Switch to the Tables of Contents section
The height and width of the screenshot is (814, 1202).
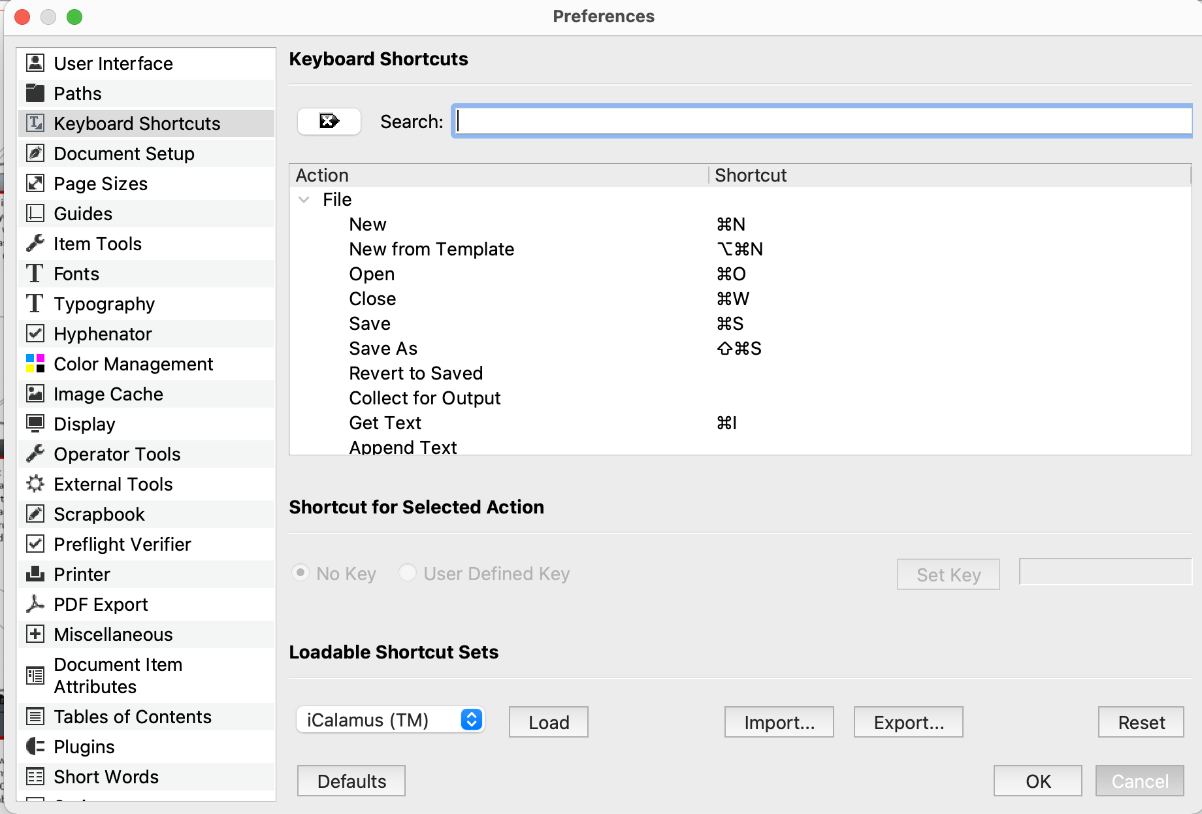[x=133, y=717]
